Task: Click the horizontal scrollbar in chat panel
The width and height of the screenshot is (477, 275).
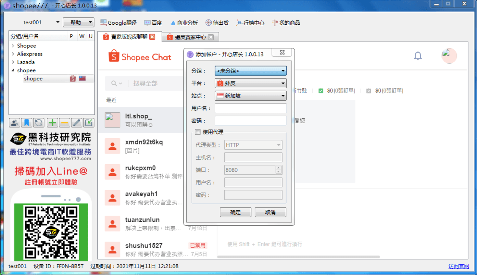Action: point(298,257)
